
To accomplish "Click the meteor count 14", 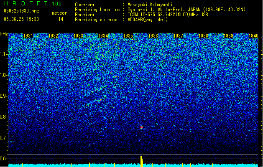I will 61,19.
